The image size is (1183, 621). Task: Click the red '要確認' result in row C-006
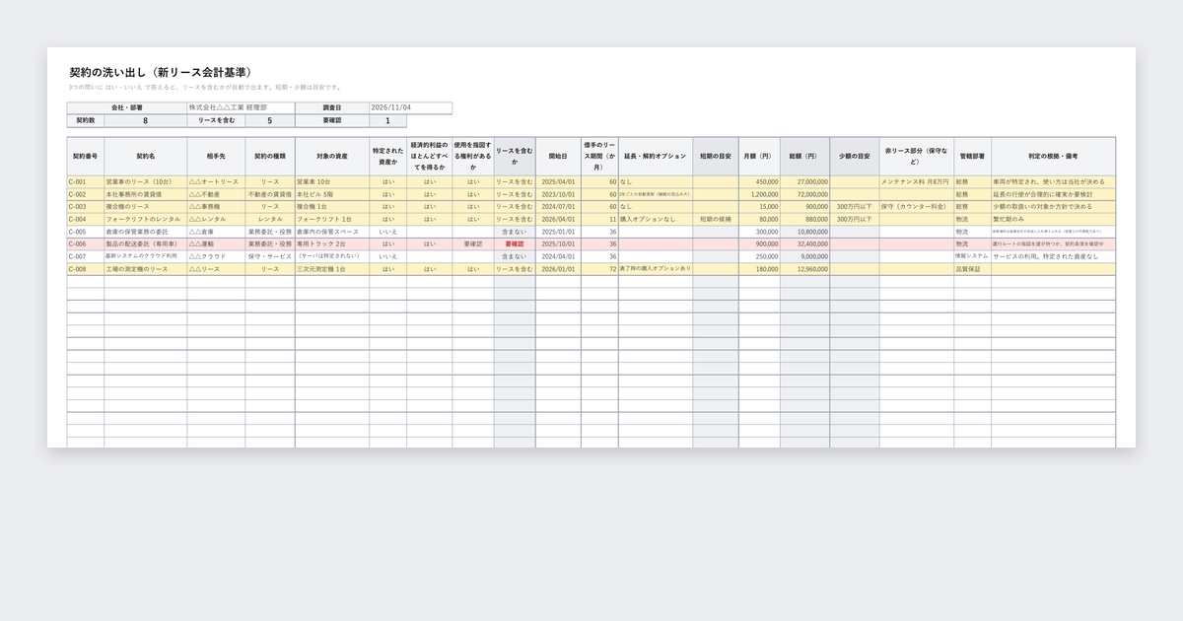[515, 243]
